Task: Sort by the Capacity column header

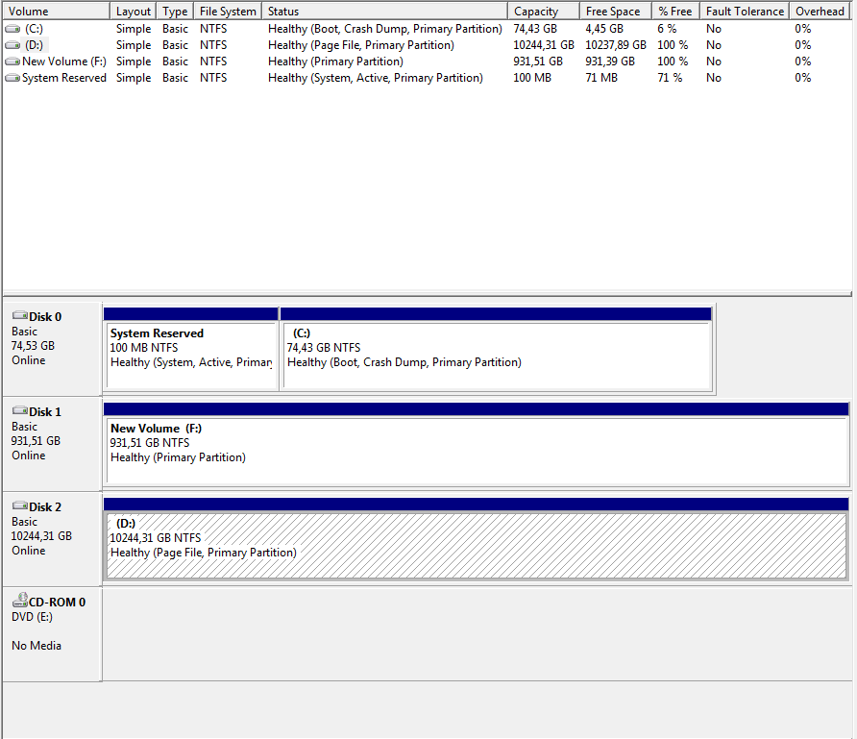Action: point(544,12)
